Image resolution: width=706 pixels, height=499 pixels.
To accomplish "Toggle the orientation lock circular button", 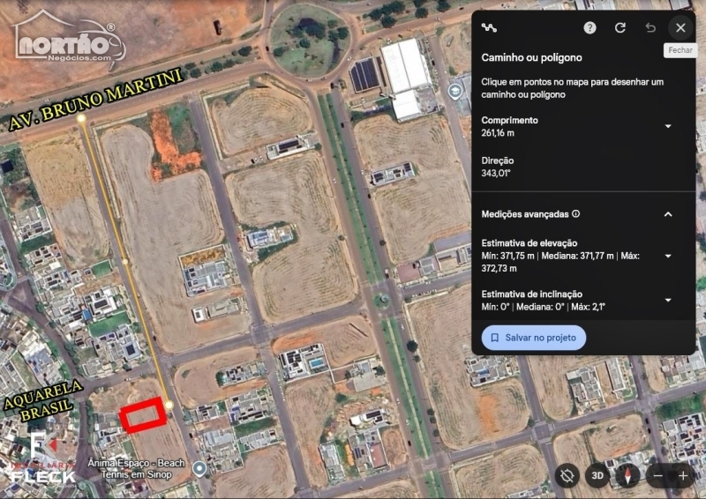I will 567,475.
